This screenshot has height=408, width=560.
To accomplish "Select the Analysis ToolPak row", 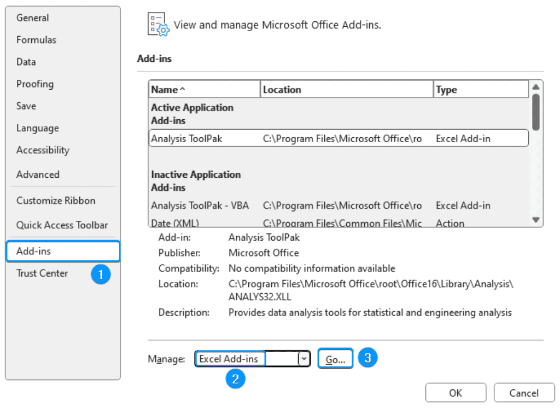I will point(339,138).
